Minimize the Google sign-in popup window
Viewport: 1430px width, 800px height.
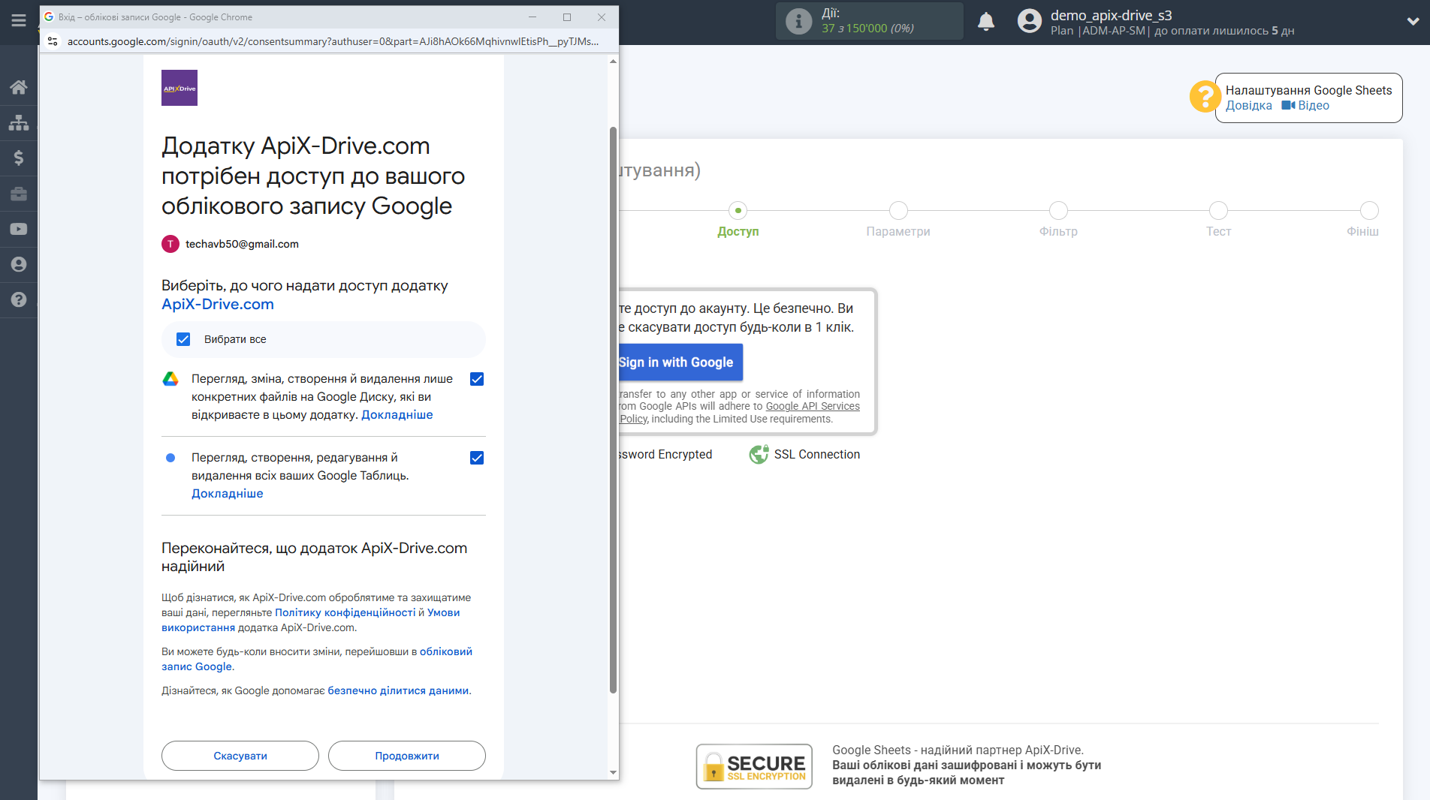(x=532, y=17)
